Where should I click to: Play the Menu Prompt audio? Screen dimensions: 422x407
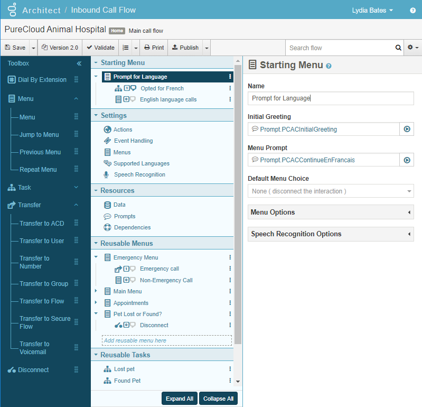pos(407,160)
